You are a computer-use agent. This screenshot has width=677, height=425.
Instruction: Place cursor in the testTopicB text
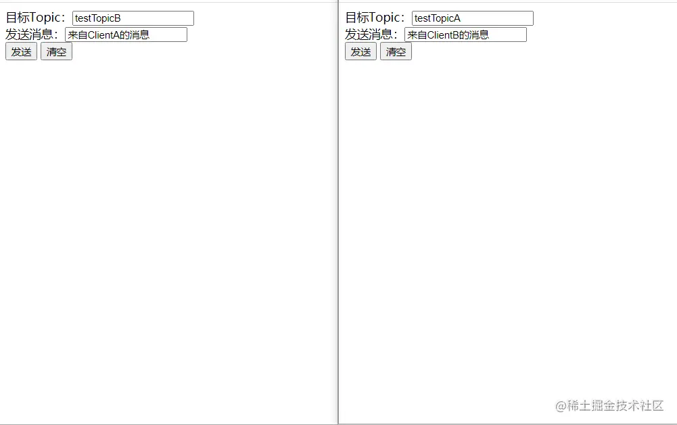97,18
